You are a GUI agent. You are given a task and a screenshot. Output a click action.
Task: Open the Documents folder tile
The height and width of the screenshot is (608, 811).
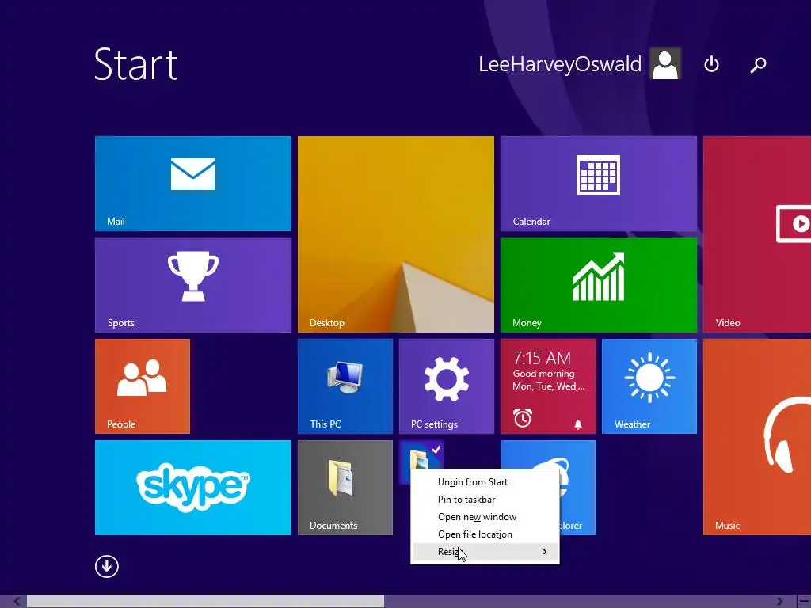[x=345, y=488]
